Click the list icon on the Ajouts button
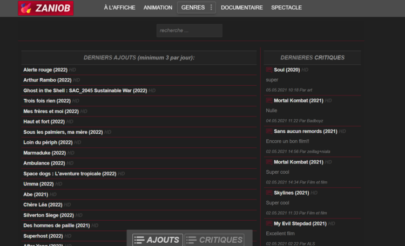 (x=139, y=240)
